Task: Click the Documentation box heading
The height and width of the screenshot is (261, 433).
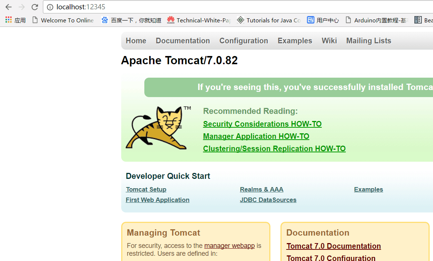Action: (318, 233)
